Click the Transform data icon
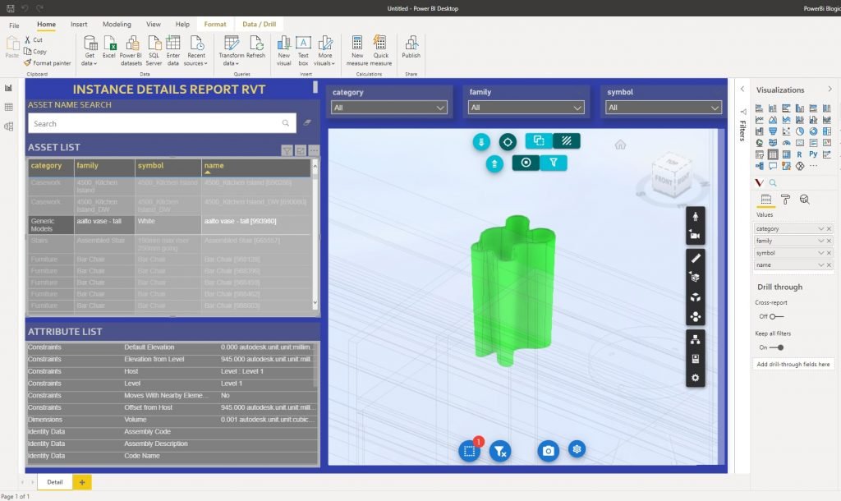This screenshot has width=841, height=501. click(231, 47)
